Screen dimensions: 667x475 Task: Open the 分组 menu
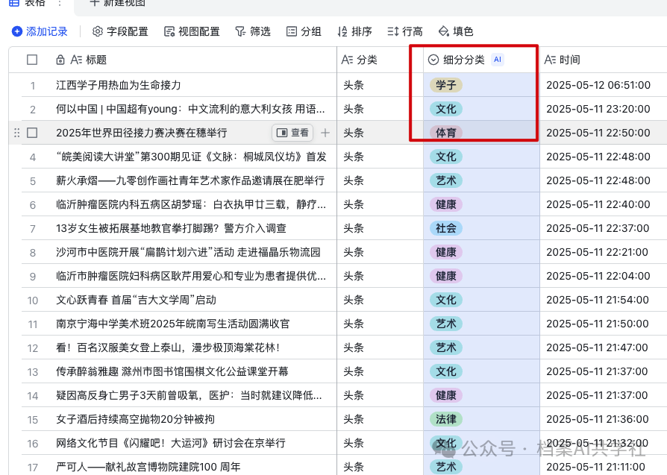(x=311, y=31)
